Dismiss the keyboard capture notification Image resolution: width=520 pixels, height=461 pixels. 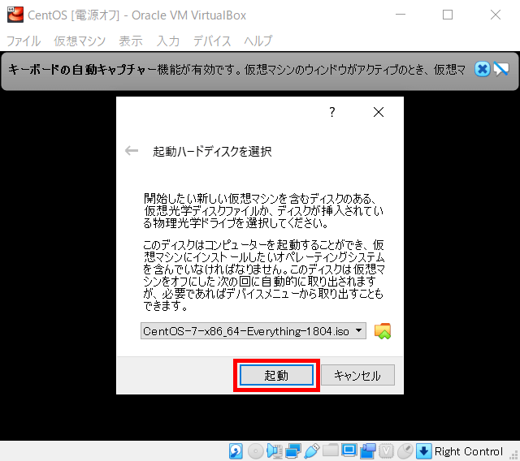(x=482, y=69)
